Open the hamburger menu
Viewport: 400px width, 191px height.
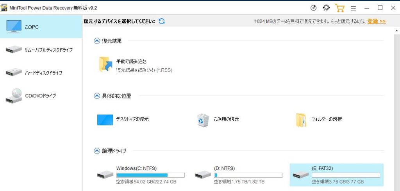[353, 8]
